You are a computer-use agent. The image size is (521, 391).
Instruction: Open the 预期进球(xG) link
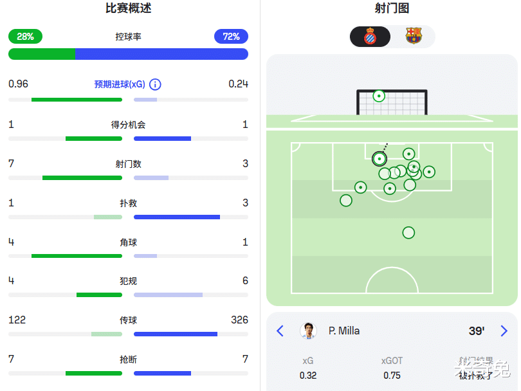(120, 84)
